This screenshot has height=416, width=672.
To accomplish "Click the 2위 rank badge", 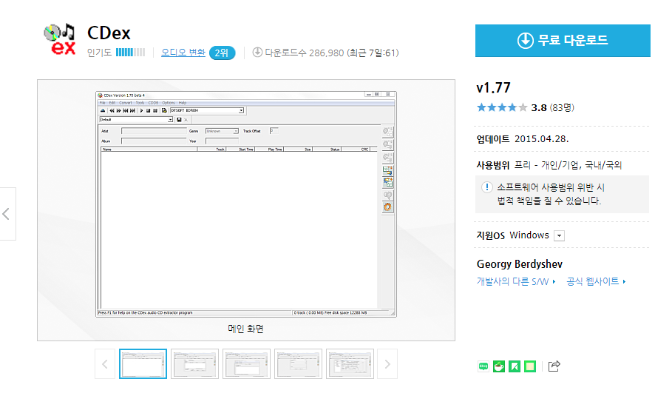I will pos(222,53).
